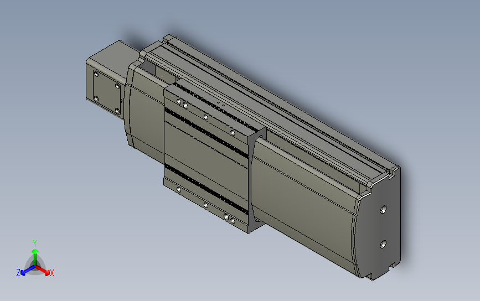This screenshot has height=301, width=480.
Task: Select the square motor end plate with four screws
Action: click(x=106, y=92)
